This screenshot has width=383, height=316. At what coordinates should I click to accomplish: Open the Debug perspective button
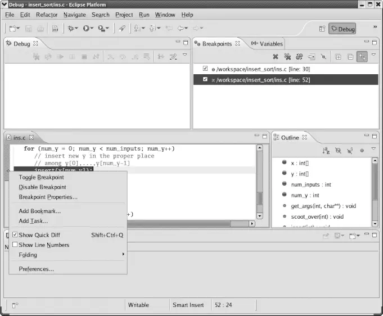click(343, 29)
